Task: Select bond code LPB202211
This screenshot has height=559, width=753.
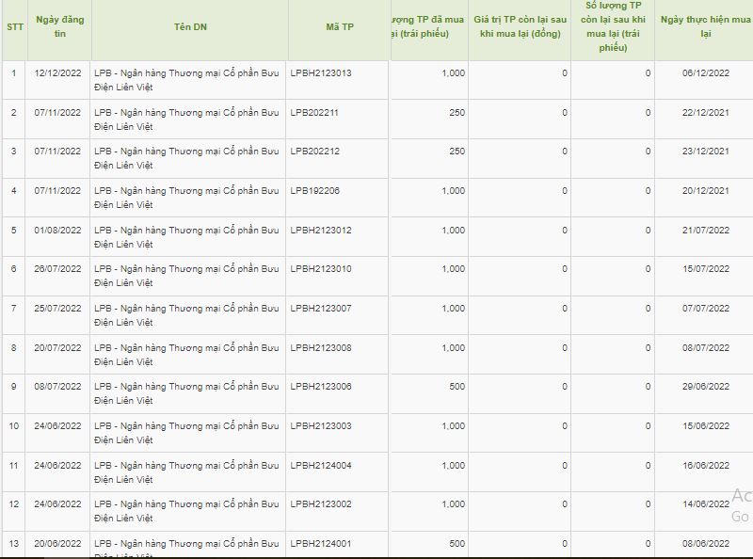Action: click(314, 113)
